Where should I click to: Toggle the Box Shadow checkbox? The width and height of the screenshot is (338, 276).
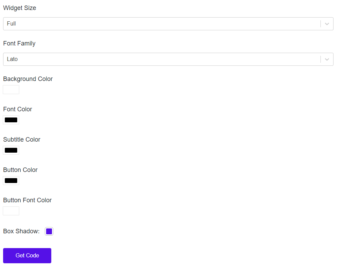click(49, 231)
